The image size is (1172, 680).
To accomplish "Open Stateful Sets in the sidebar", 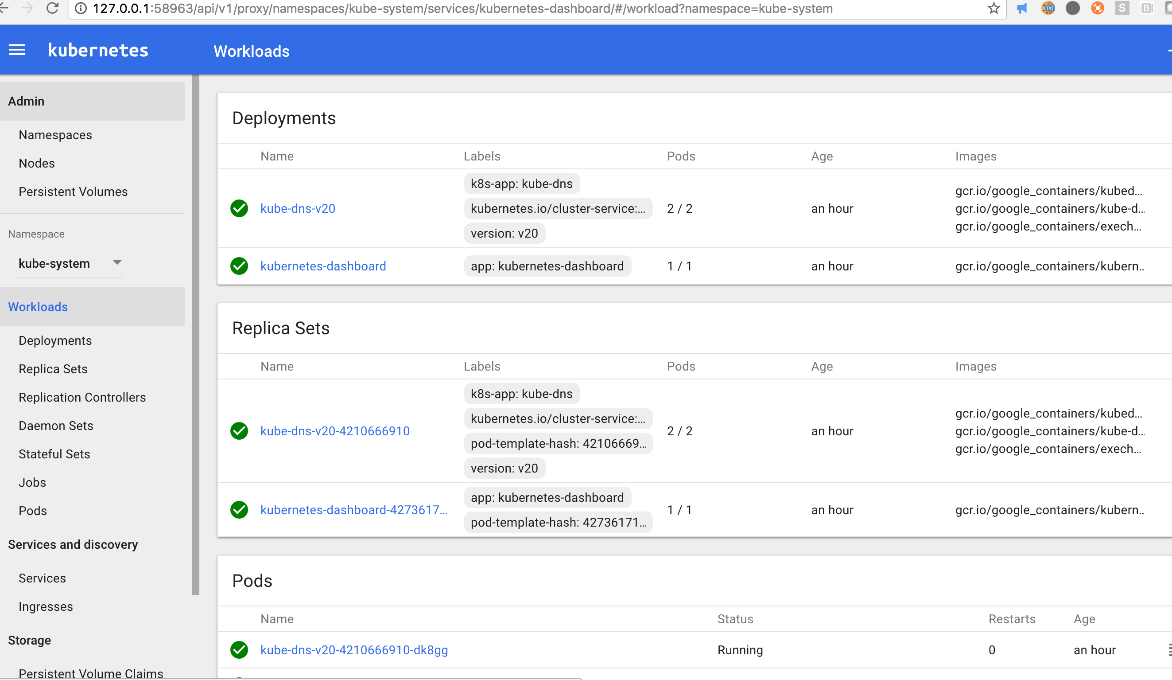I will click(54, 454).
